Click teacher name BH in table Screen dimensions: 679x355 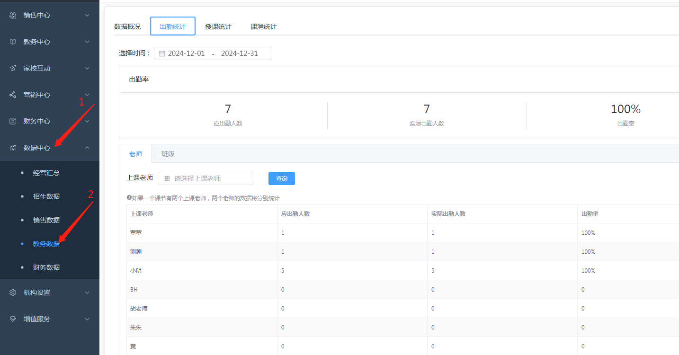point(134,290)
